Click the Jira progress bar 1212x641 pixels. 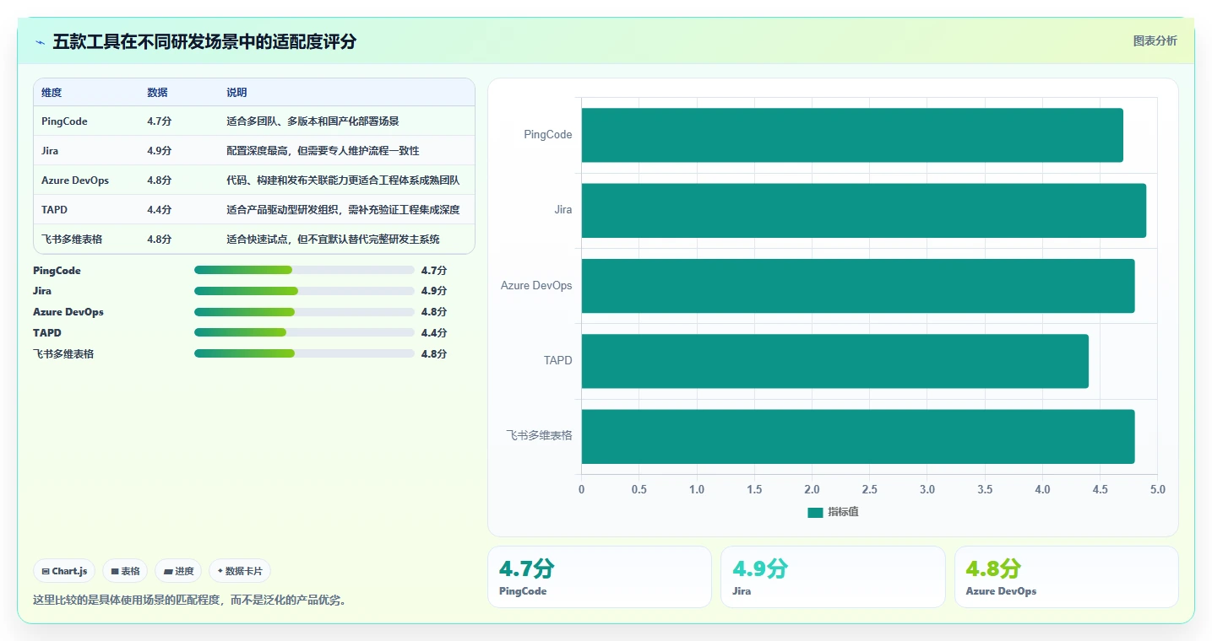point(304,291)
